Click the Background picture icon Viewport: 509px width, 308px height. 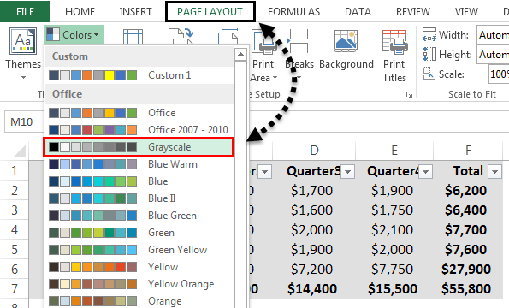346,41
